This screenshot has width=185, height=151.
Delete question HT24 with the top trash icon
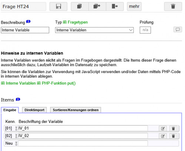coord(173,6)
